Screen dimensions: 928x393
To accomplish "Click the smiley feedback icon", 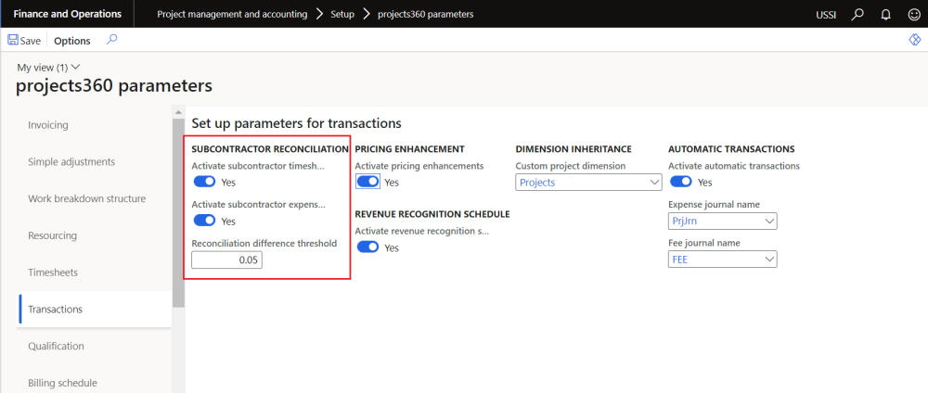I will click(913, 15).
